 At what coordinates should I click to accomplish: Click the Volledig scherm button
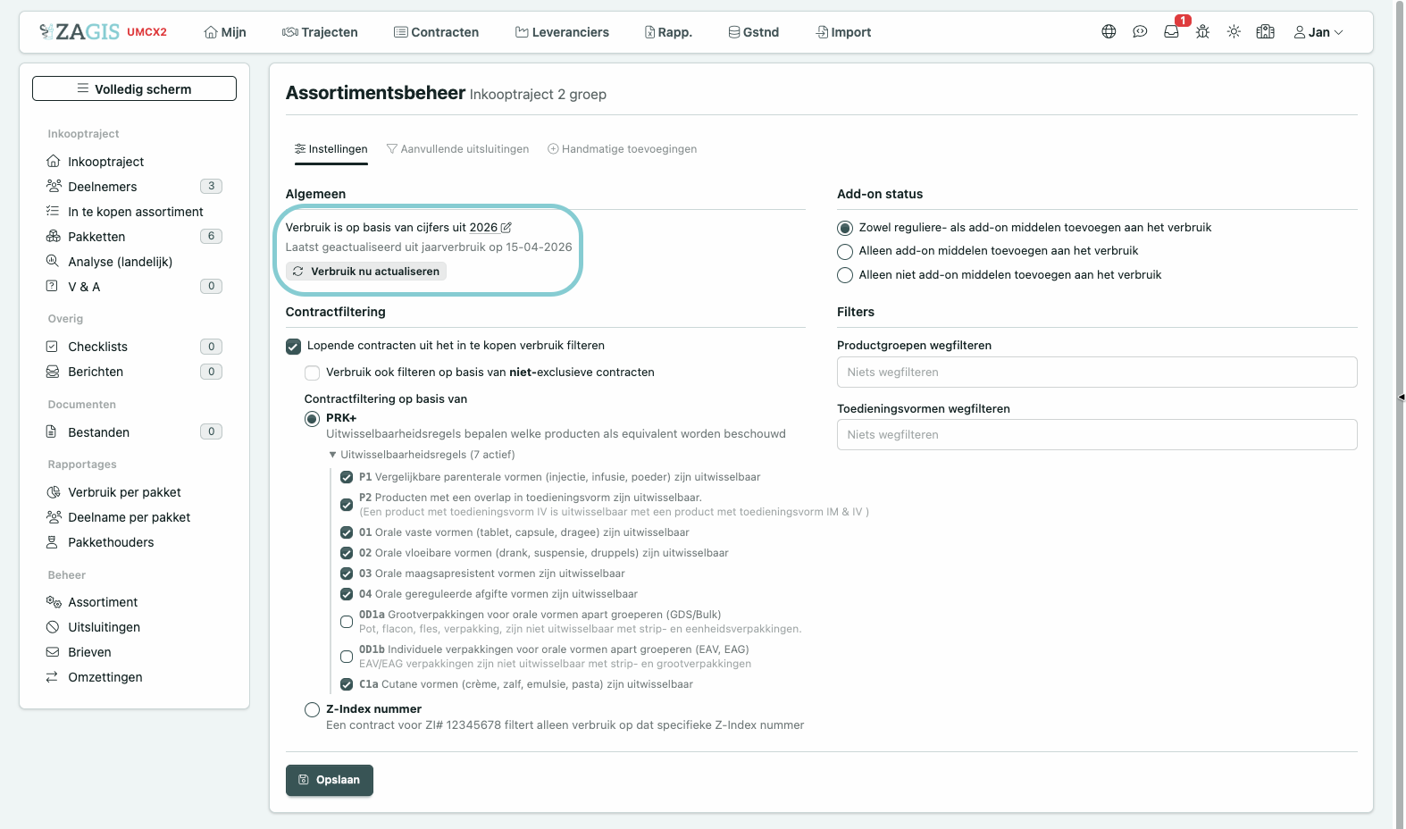pos(134,88)
